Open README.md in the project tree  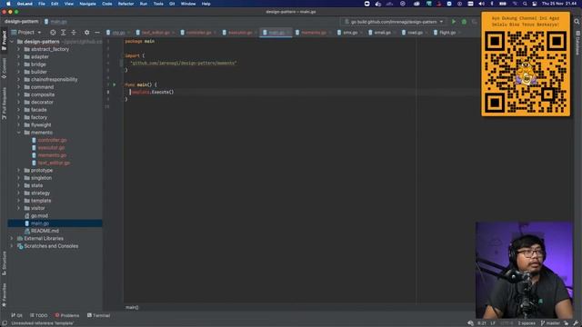click(45, 231)
